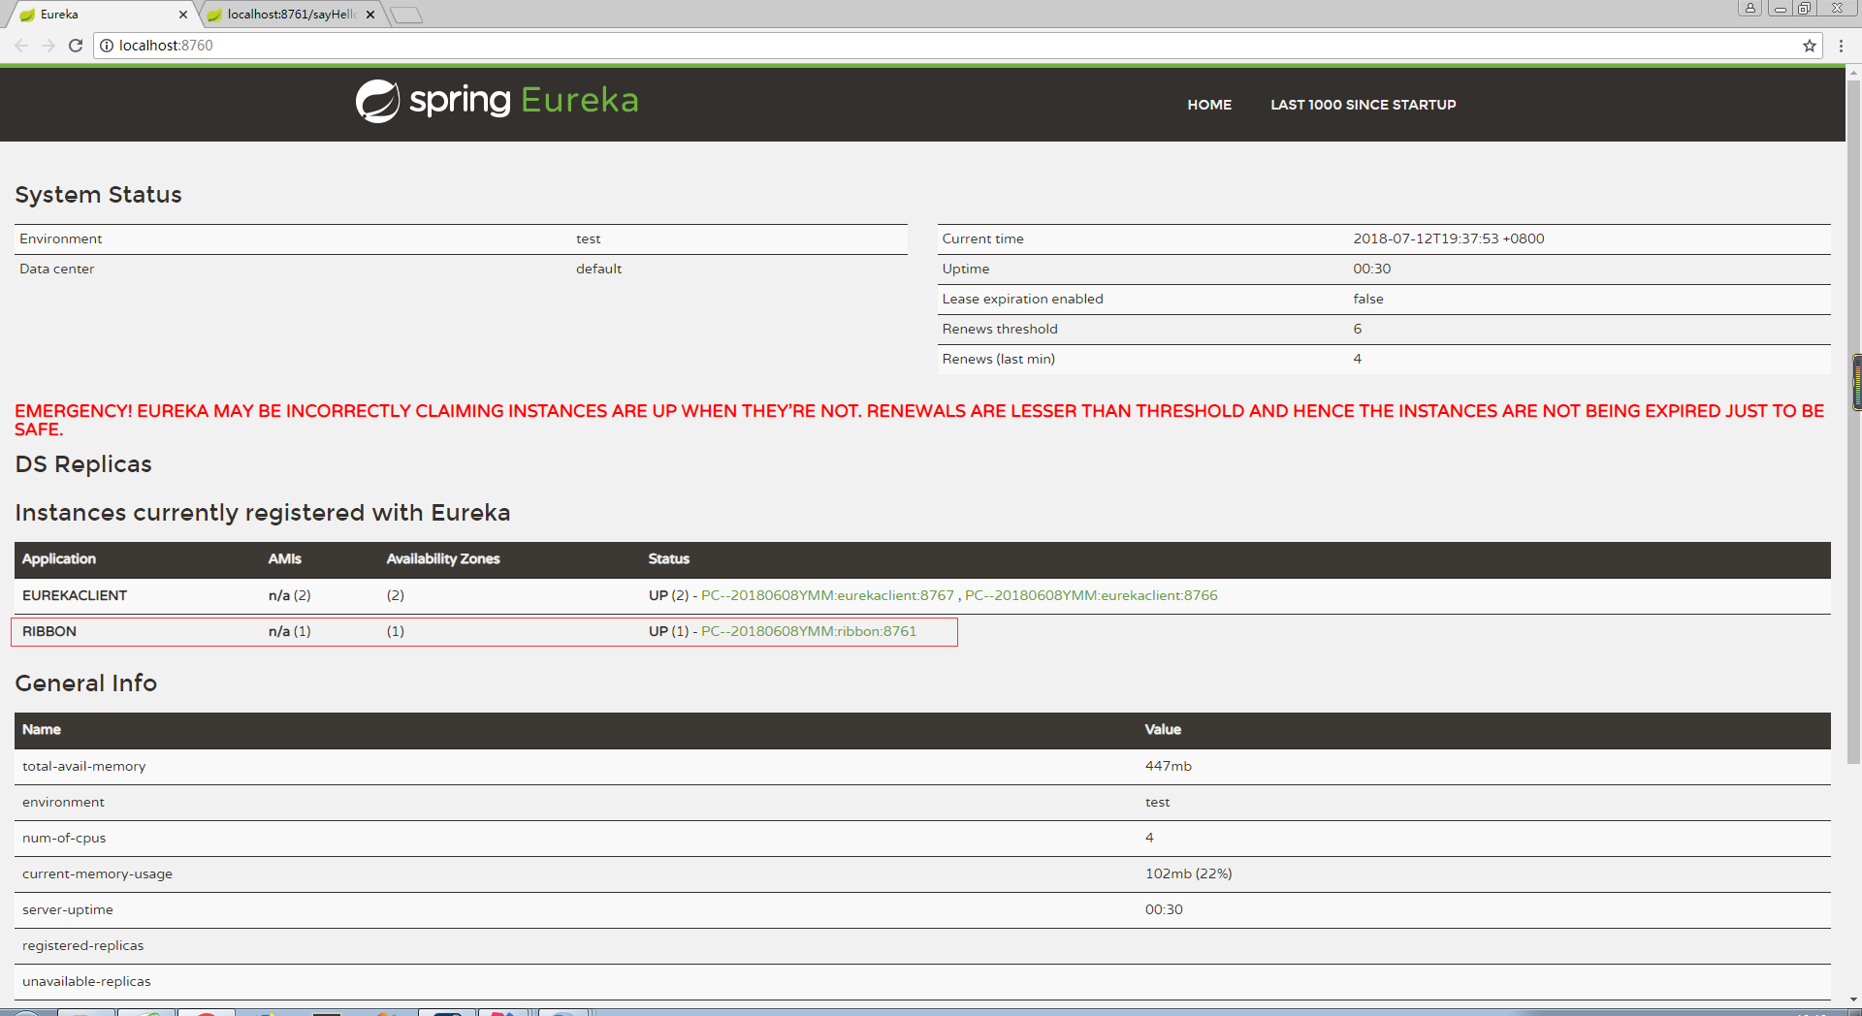Image resolution: width=1862 pixels, height=1016 pixels.
Task: Open the Chrome user profile button
Action: tap(1750, 8)
